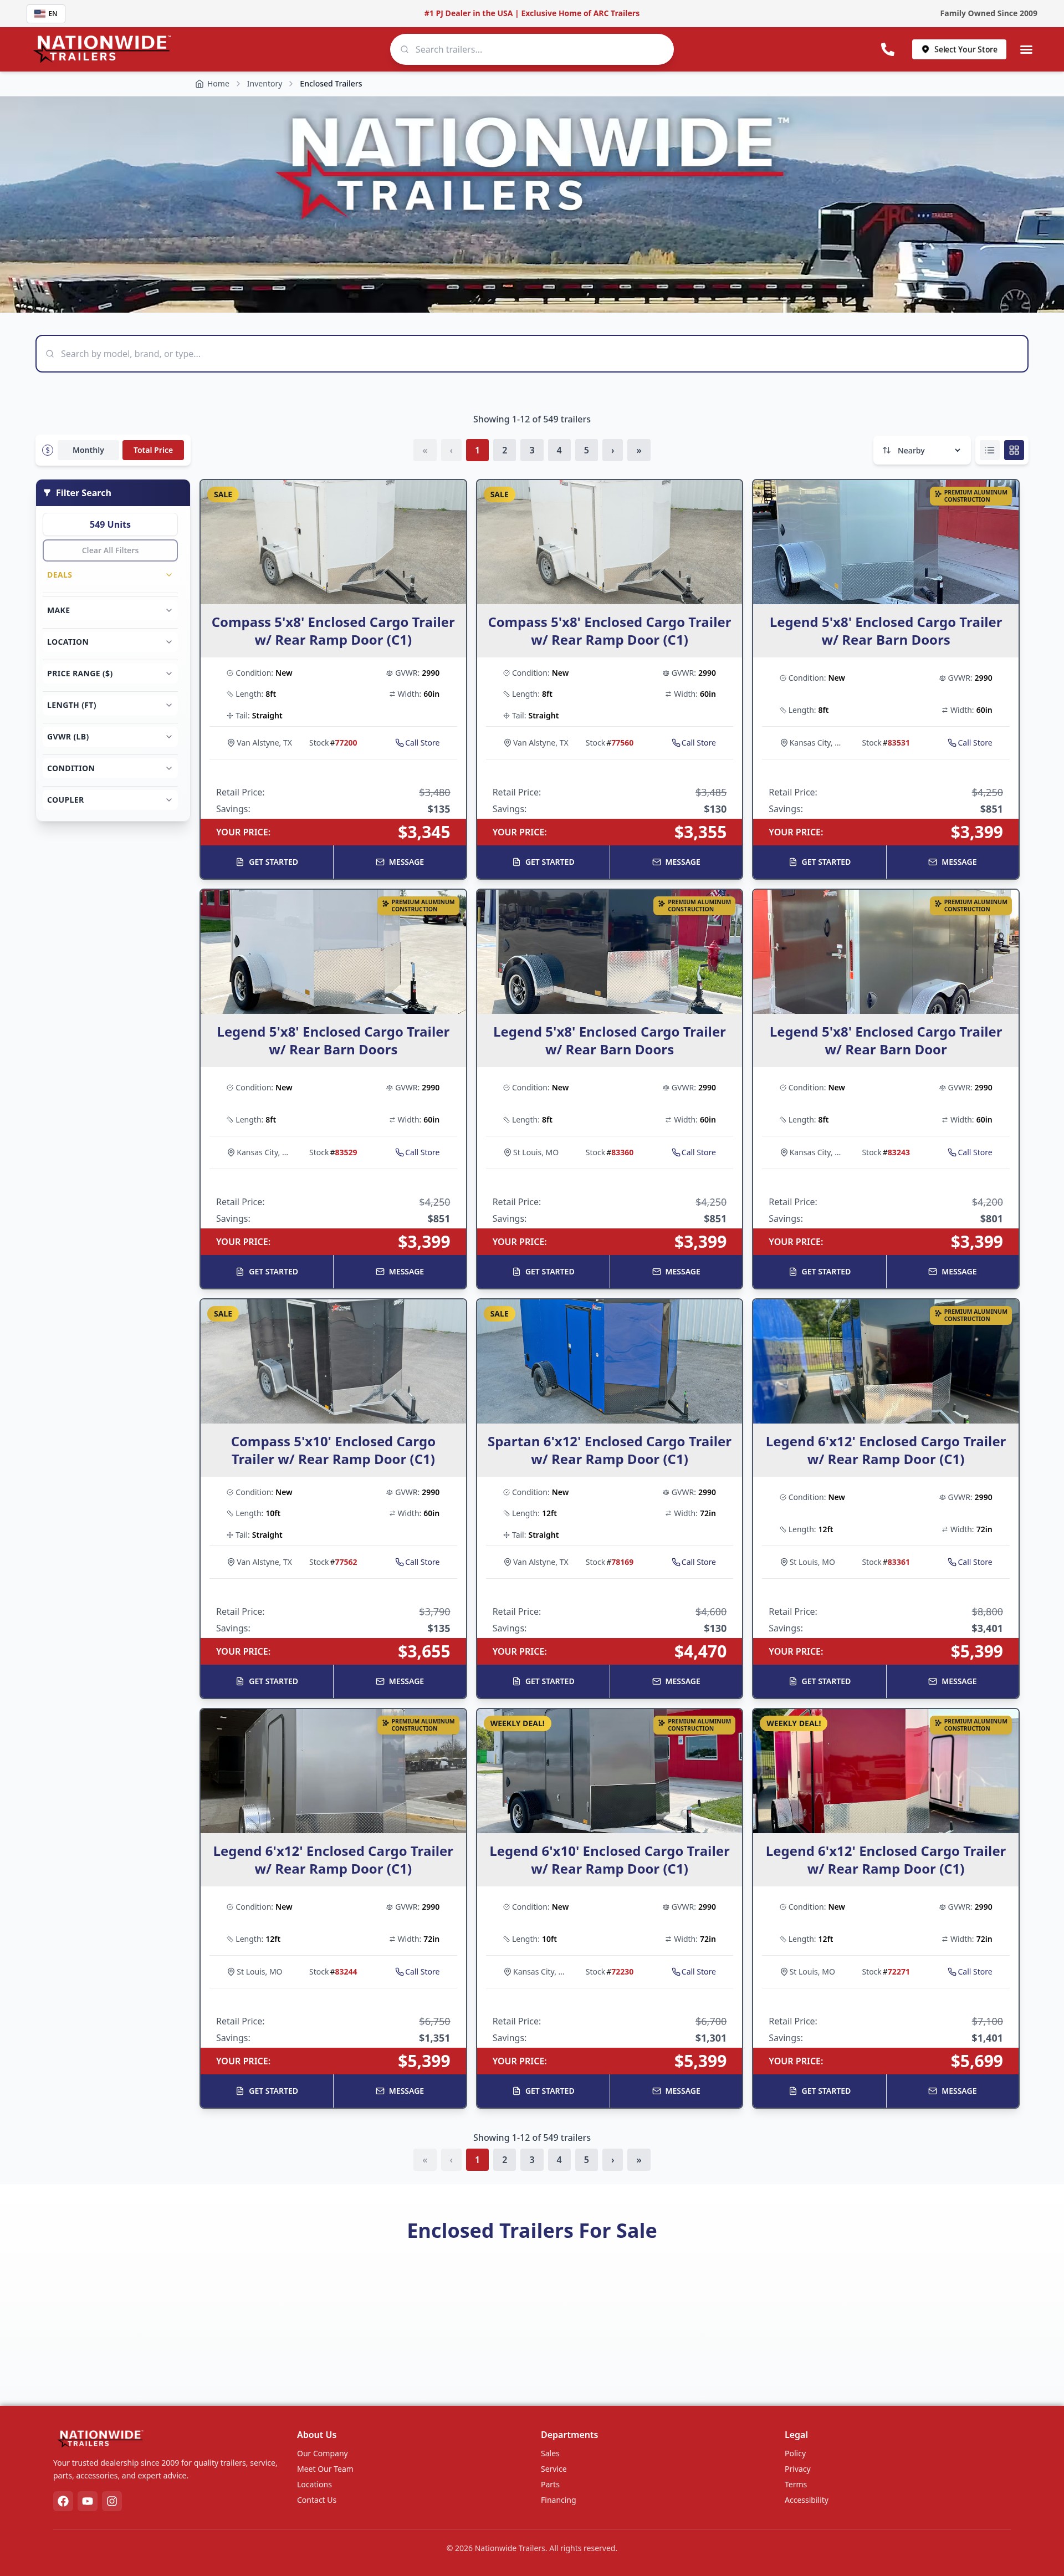Go to page 5 in top pagination
1064x2576 pixels.
point(586,450)
